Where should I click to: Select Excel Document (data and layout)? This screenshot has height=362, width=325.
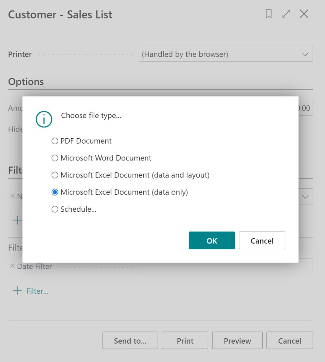pyautogui.click(x=55, y=175)
